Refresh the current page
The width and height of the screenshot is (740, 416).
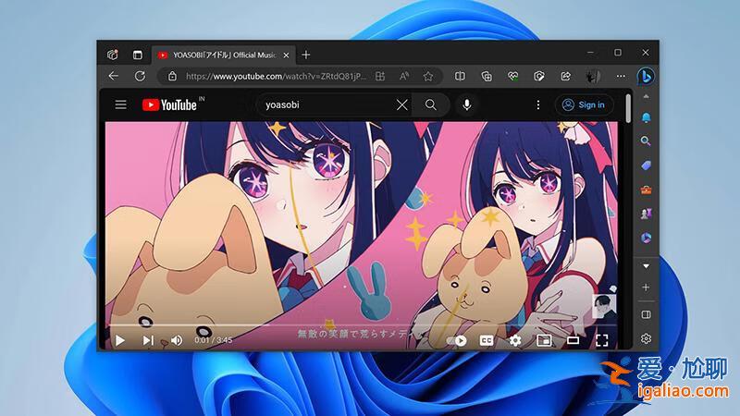click(140, 76)
